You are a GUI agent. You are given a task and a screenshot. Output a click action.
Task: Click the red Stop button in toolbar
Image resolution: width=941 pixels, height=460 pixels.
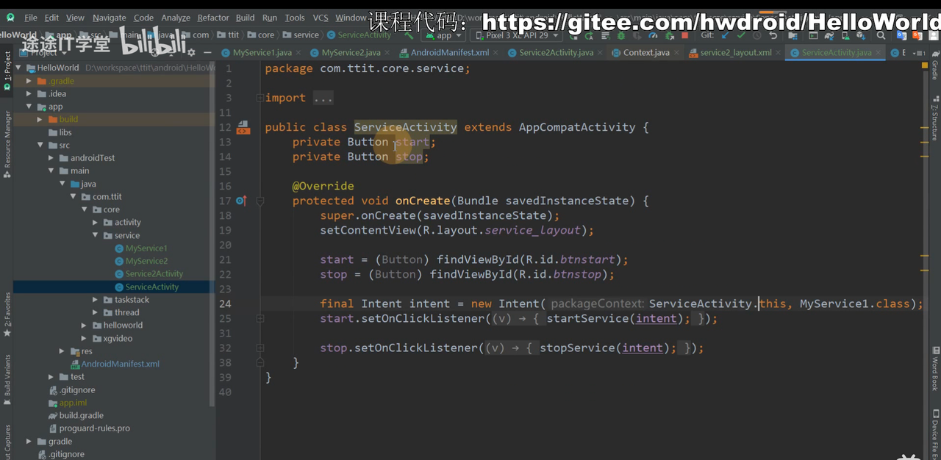[x=684, y=35]
